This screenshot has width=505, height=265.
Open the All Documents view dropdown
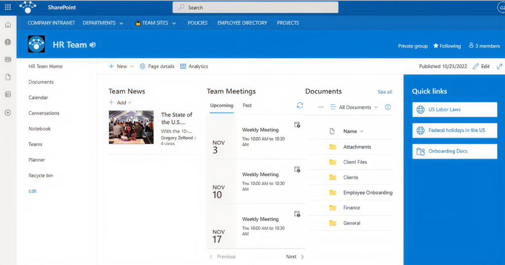(x=354, y=107)
